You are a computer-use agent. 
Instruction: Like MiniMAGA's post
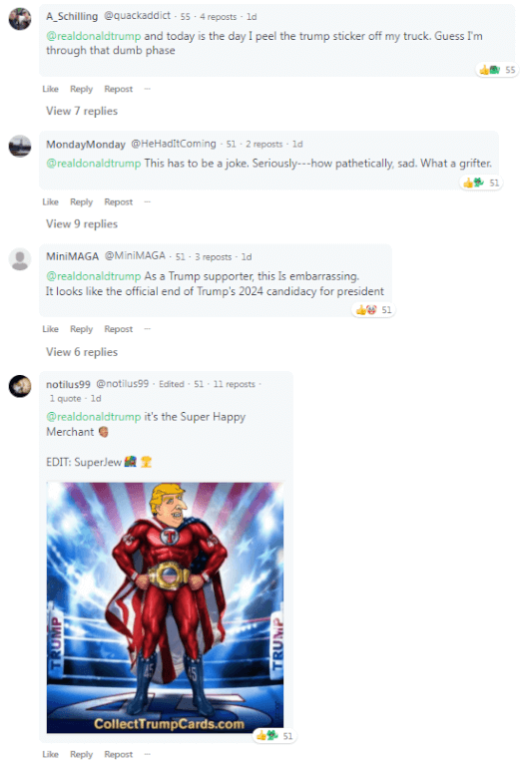click(50, 329)
